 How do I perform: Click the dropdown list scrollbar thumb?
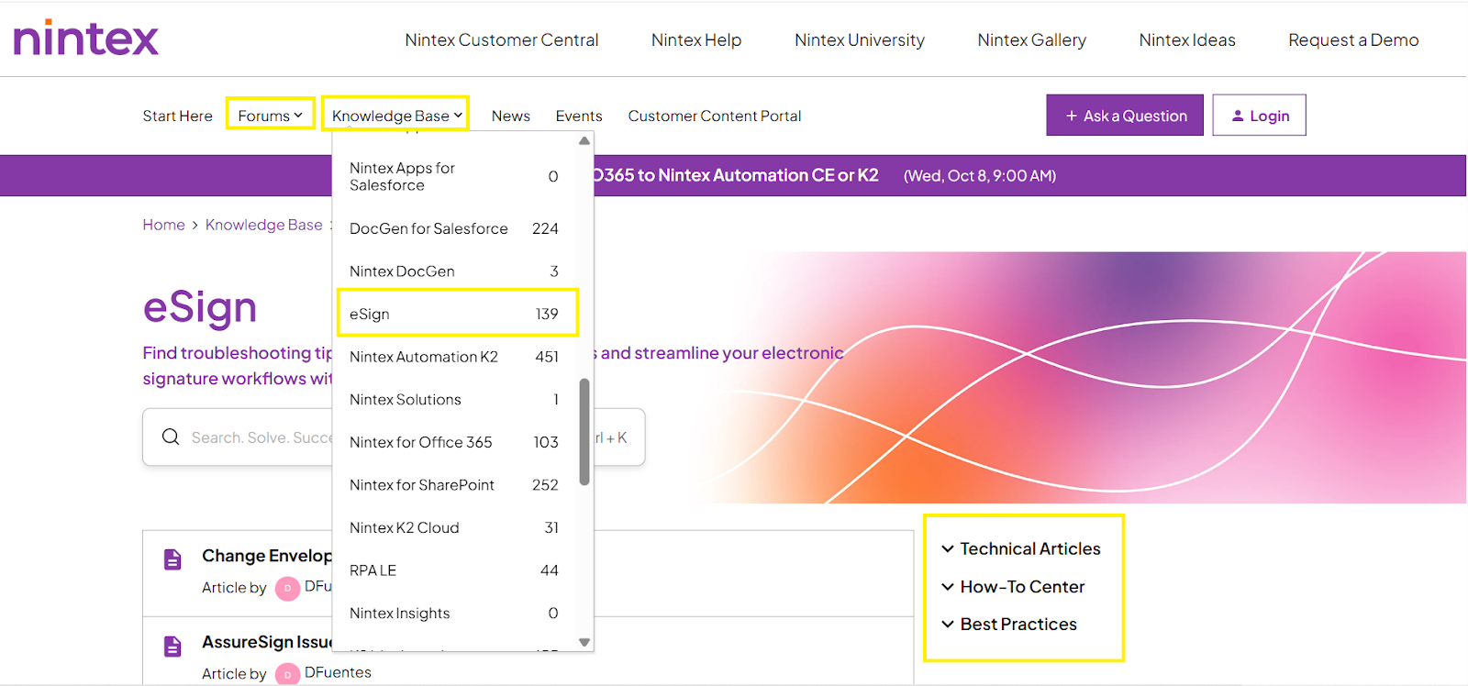point(584,432)
